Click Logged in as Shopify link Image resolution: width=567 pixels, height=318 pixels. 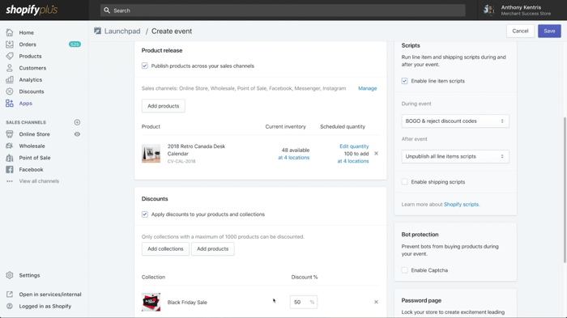[45, 306]
